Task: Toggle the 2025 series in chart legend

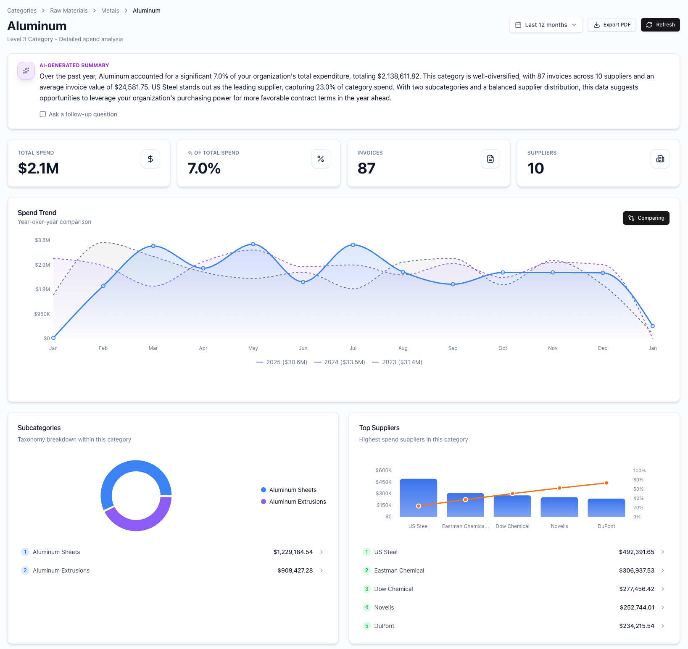Action: click(282, 362)
